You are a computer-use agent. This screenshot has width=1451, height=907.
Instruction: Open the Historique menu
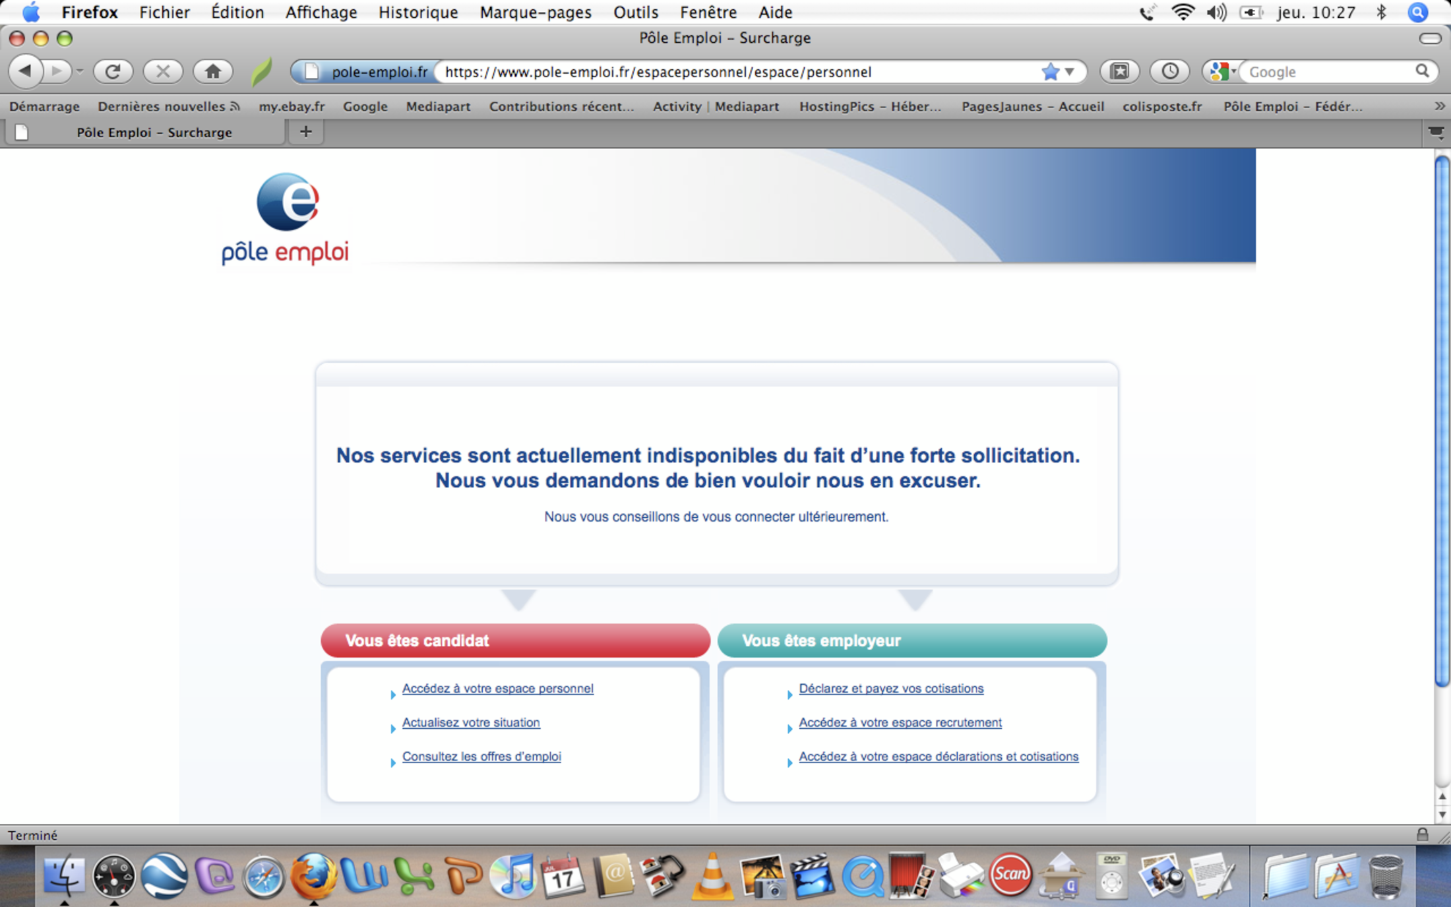pos(418,12)
